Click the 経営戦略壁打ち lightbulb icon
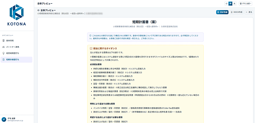Viewport: 255px width, 123px height. coord(3,53)
